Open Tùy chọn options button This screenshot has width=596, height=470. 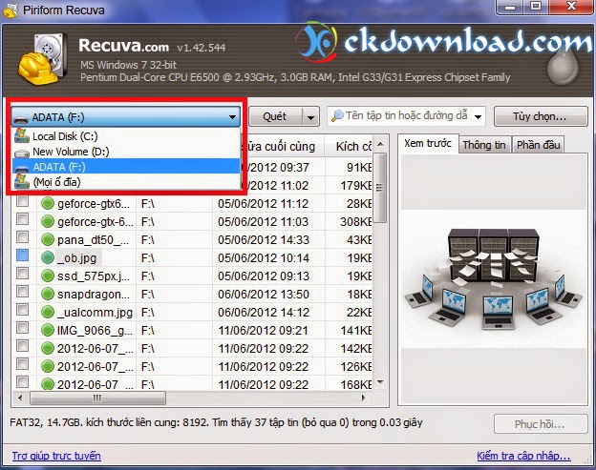point(541,116)
